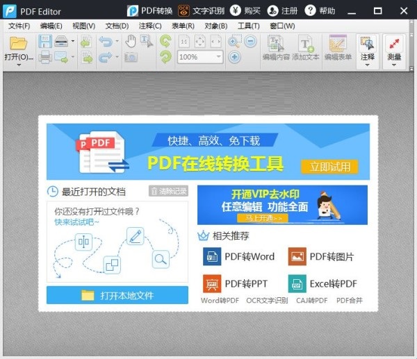Click the minus Zoom Out icon
The image size is (417, 359).
250,42
